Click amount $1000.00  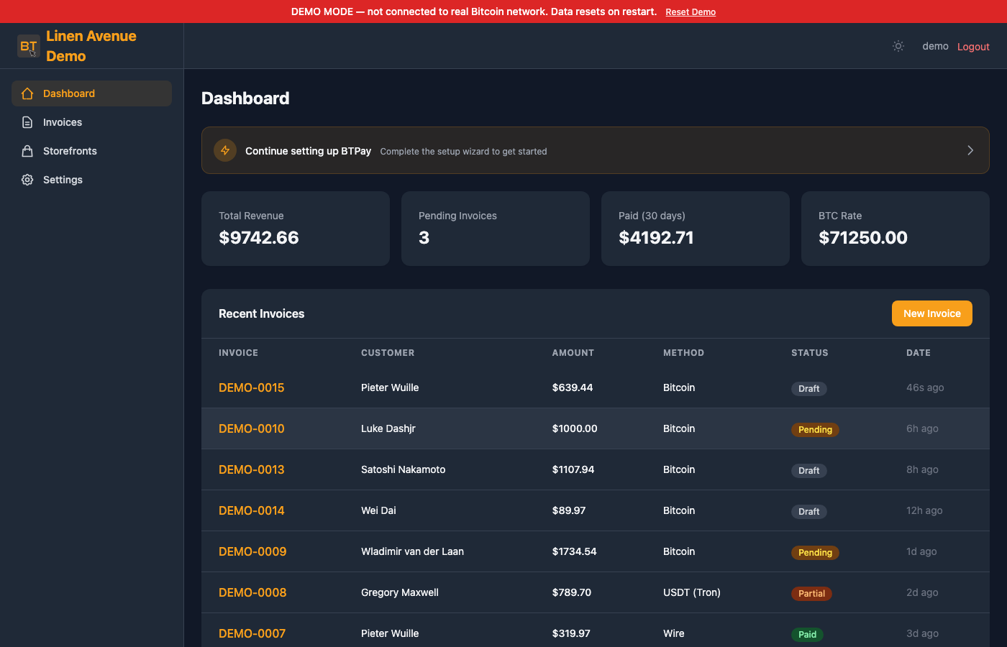pos(575,428)
